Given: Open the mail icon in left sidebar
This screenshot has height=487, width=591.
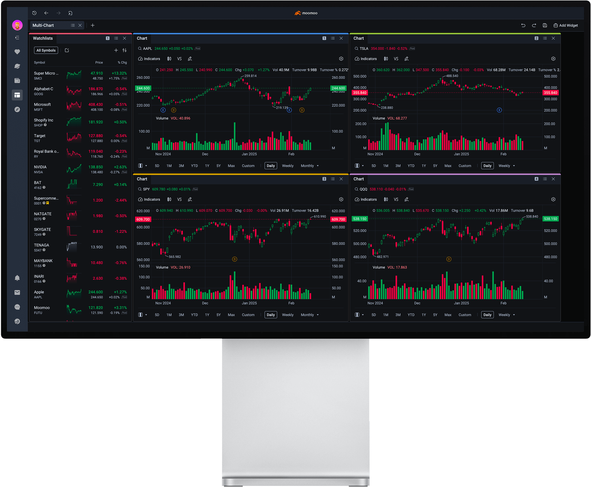Looking at the screenshot, I should point(17,292).
